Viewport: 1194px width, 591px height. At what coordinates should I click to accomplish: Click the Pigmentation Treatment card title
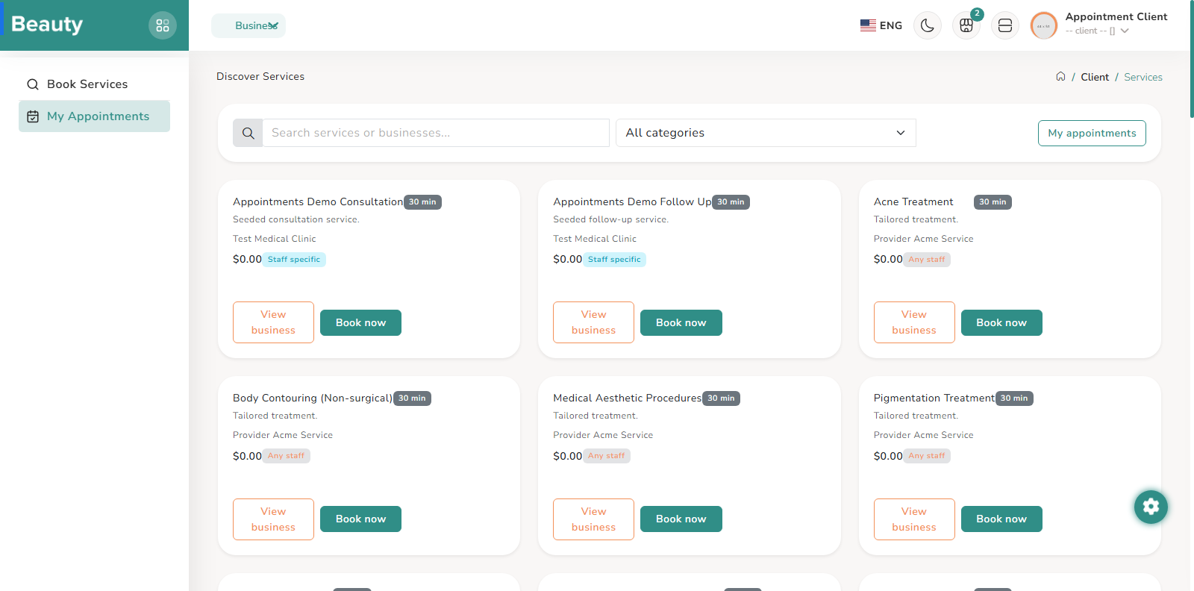click(x=934, y=398)
